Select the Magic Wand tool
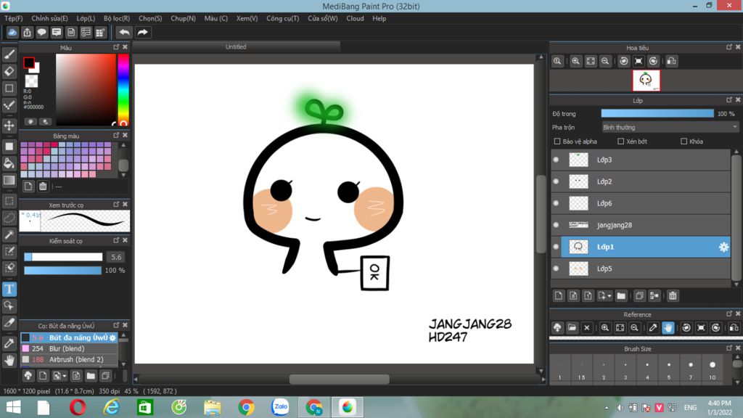 9,234
